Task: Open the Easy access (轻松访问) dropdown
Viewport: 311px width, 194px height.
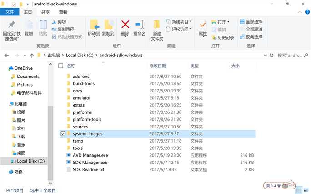Action: pos(179,30)
